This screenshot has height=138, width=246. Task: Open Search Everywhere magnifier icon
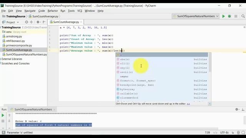point(243,16)
